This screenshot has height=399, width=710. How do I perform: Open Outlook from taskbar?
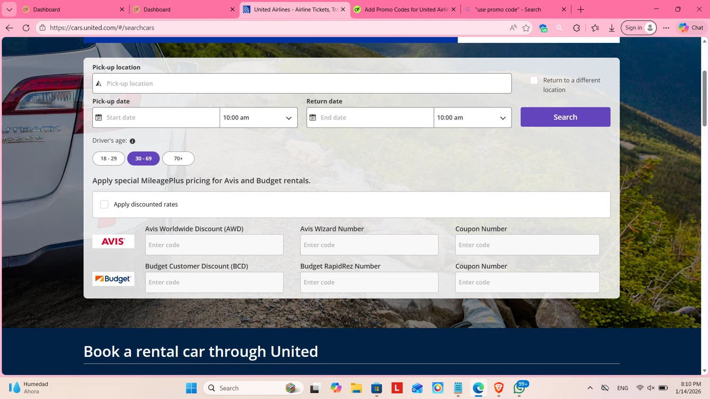coord(417,388)
